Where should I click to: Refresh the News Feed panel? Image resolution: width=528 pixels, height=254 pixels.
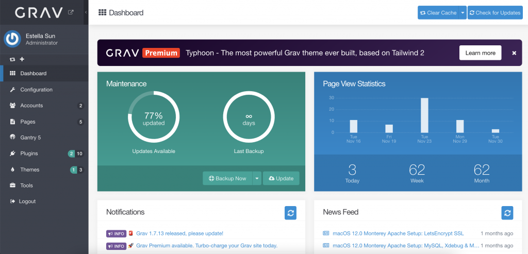click(507, 213)
